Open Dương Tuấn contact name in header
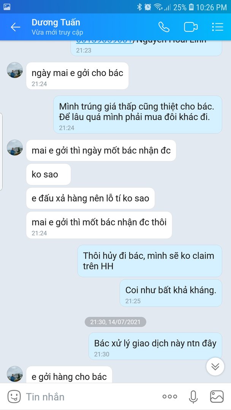The image size is (231, 410). pyautogui.click(x=56, y=22)
